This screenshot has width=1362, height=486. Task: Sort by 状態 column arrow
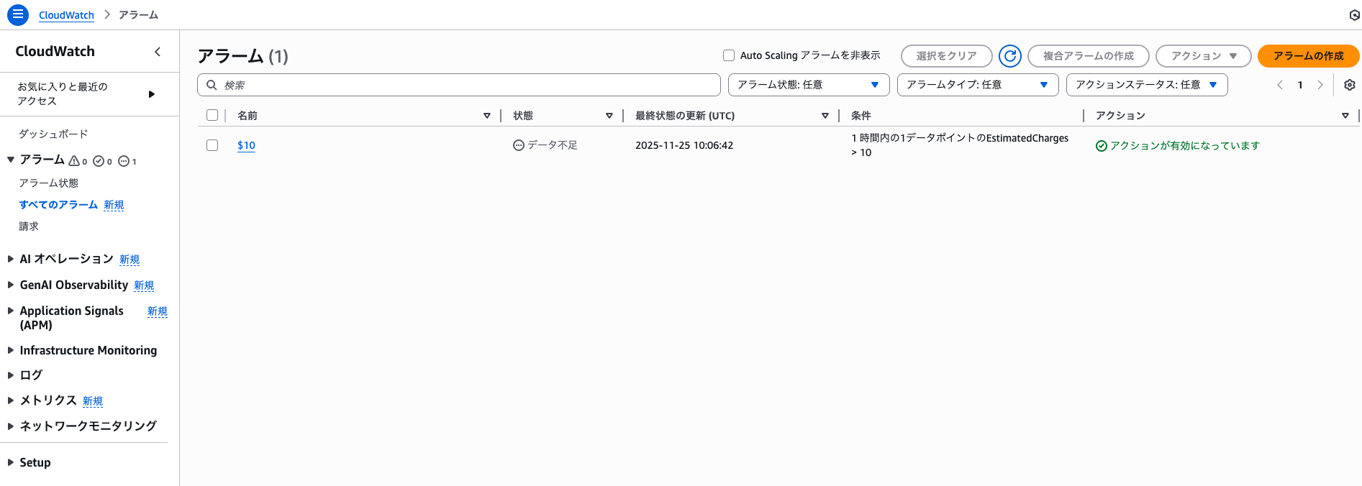[x=609, y=116]
